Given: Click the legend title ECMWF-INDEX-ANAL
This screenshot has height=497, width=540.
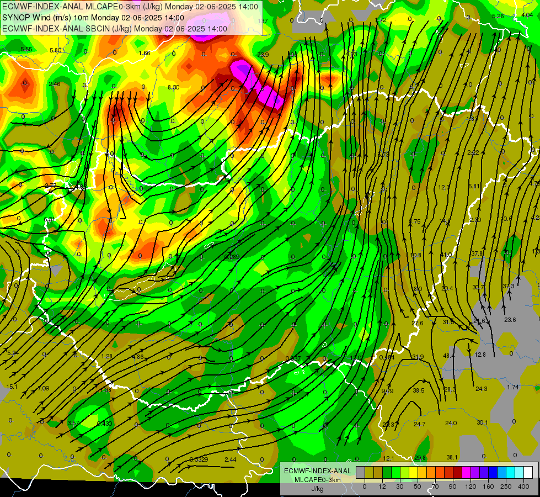Looking at the screenshot, I should point(317,471).
